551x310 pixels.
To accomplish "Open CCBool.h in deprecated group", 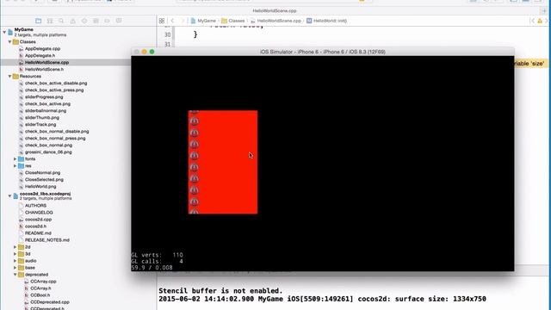I will click(40, 295).
